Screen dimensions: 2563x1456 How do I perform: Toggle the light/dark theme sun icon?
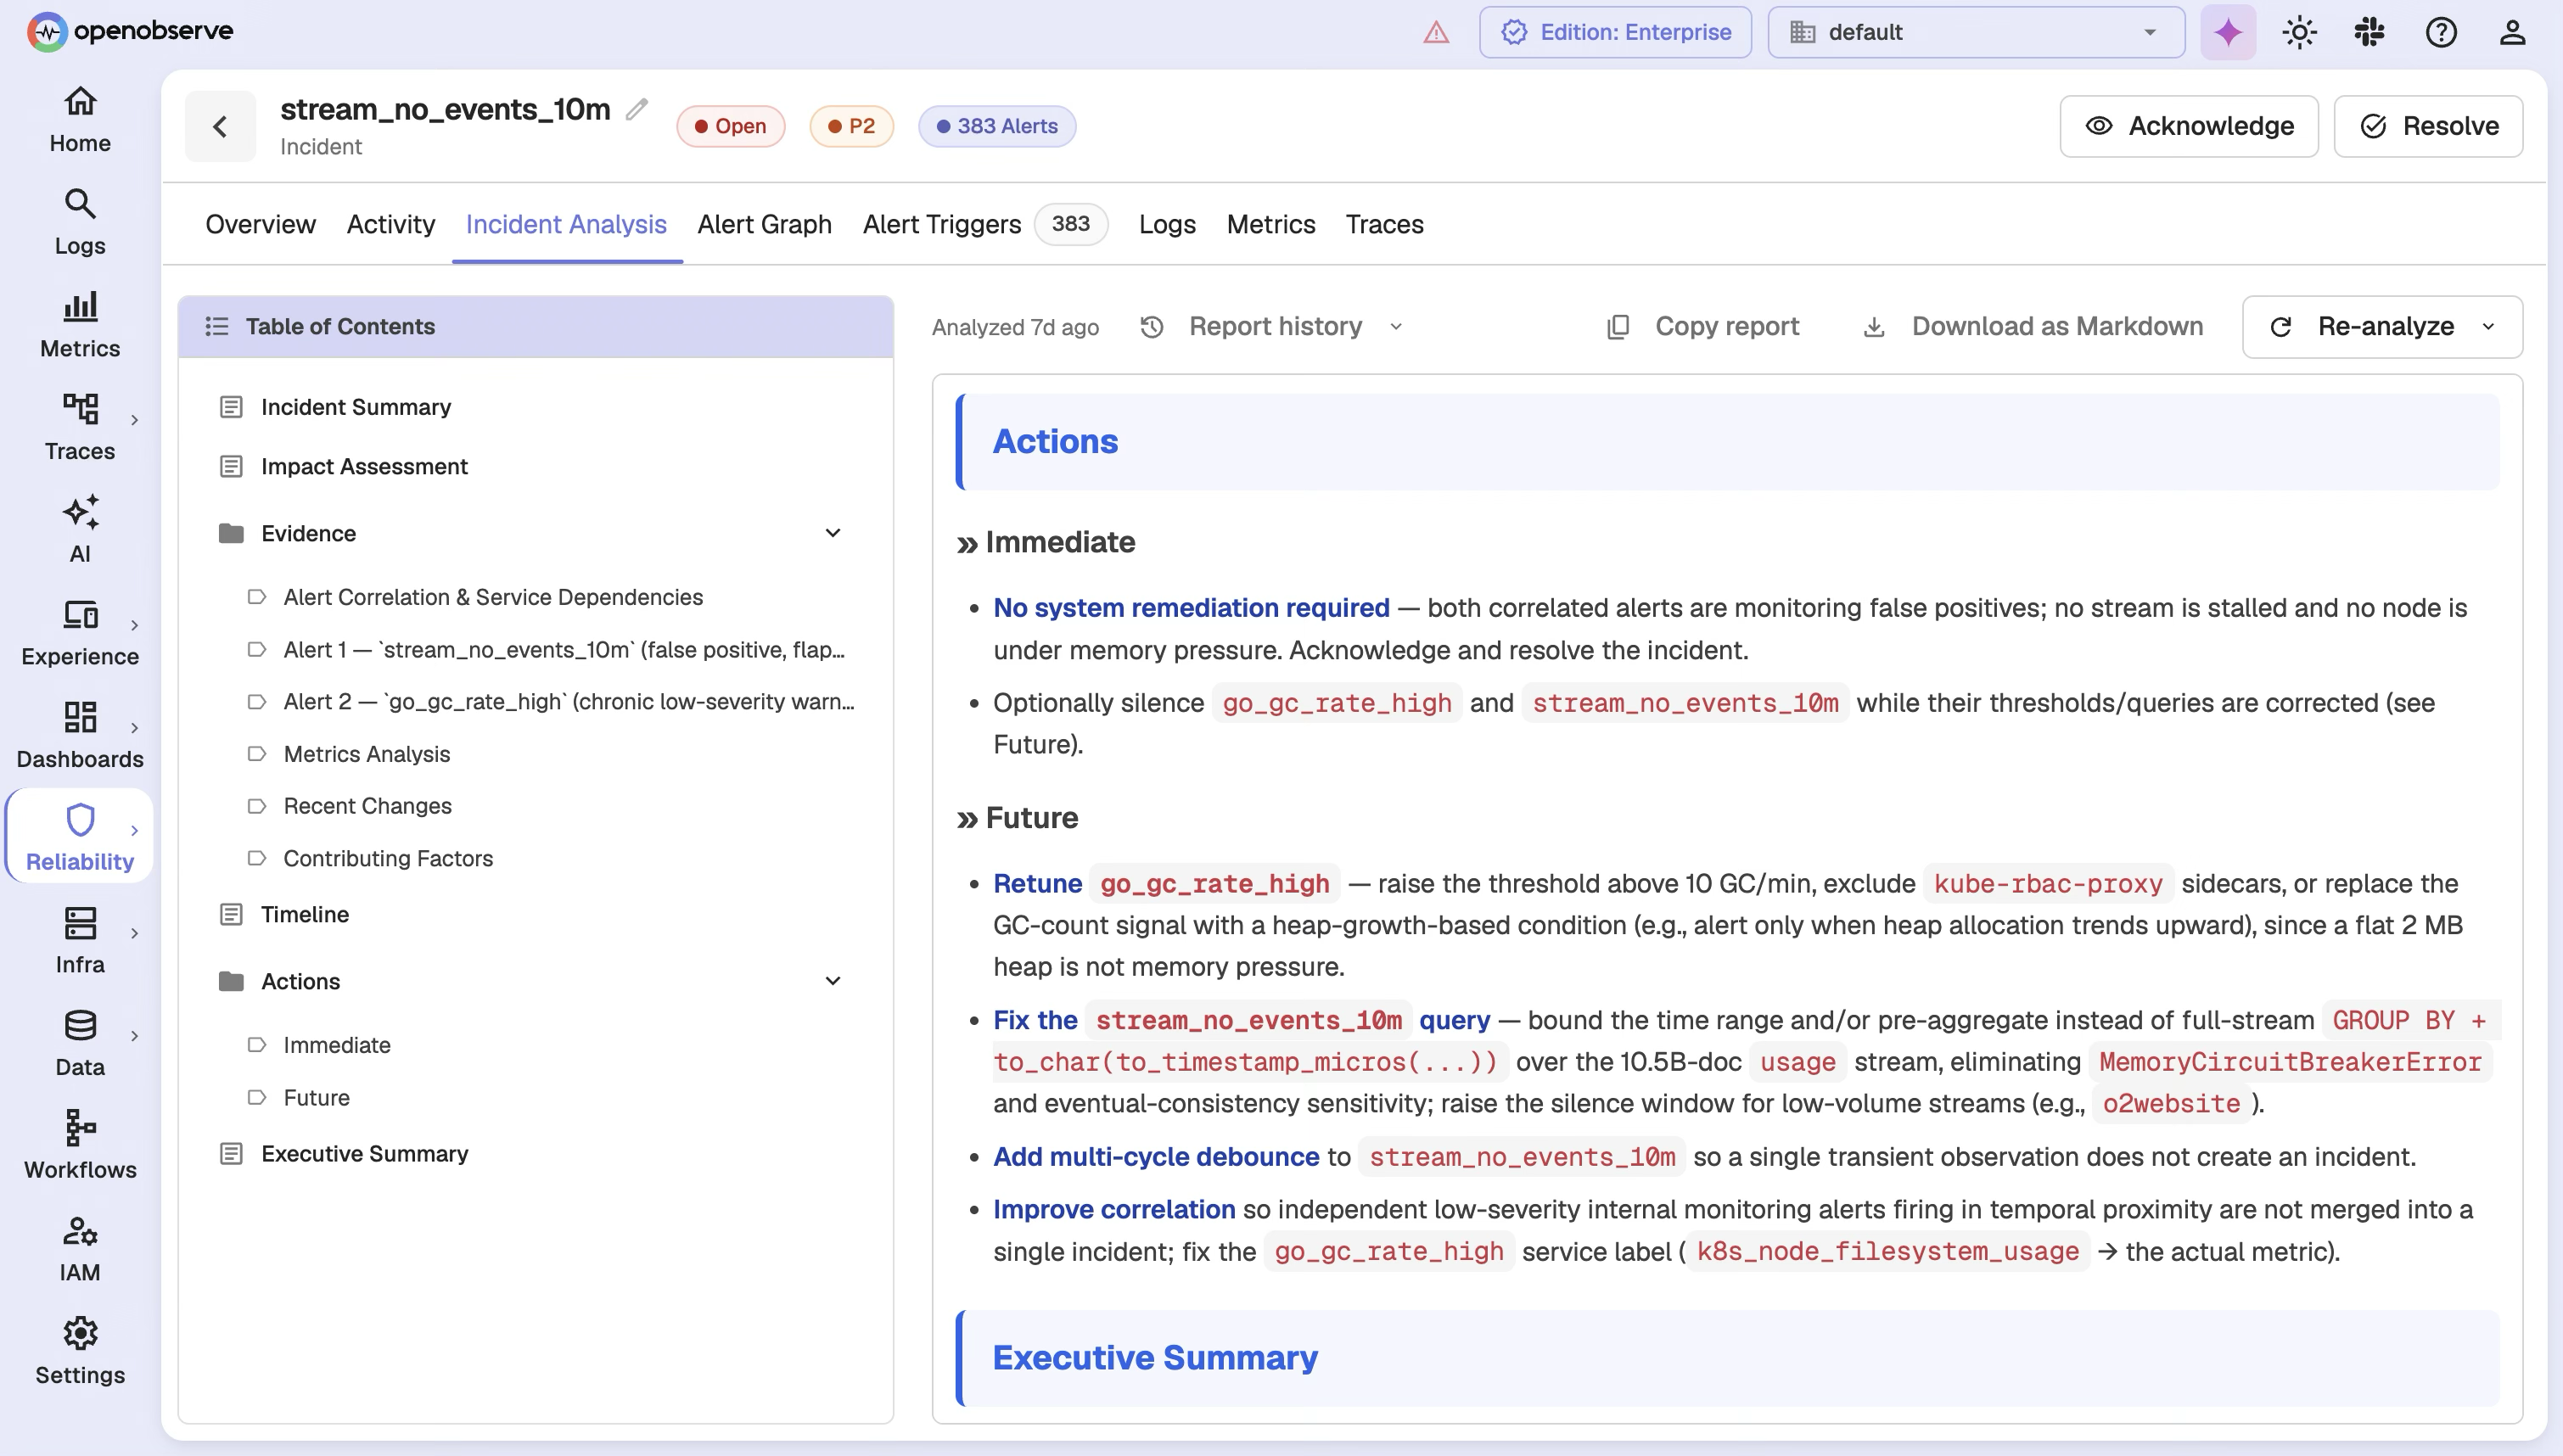click(2299, 32)
